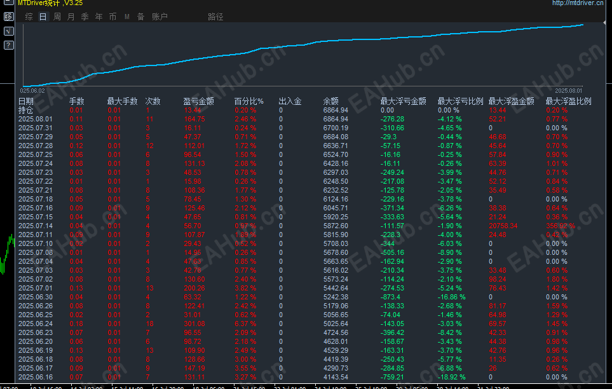Click max floating profit value 98.24
The image size is (612, 389).
[497, 279]
